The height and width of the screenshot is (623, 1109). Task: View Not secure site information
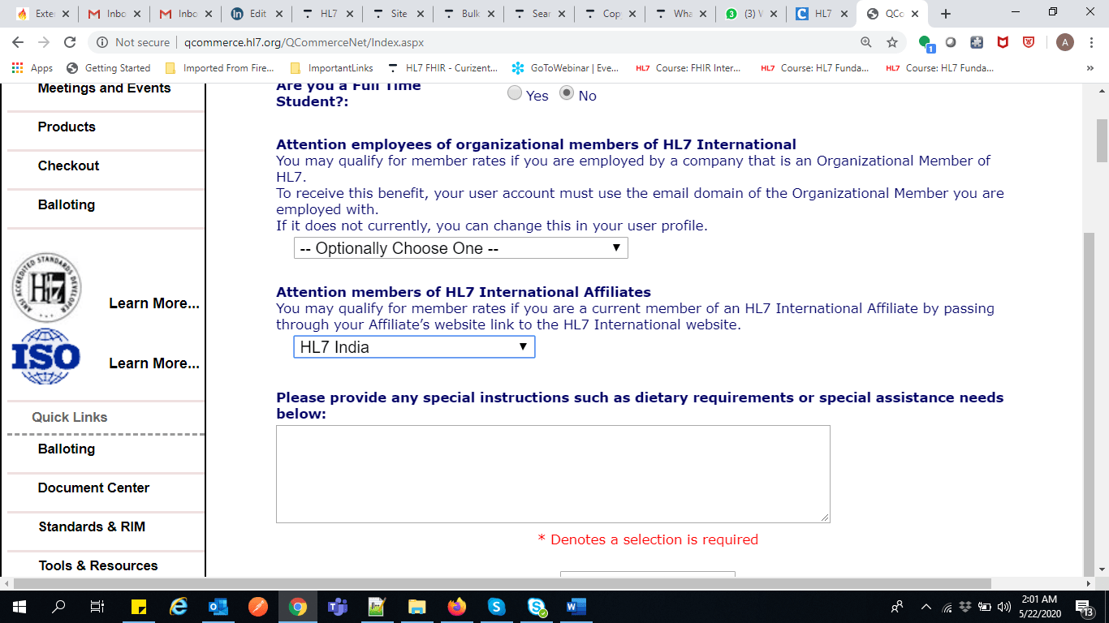click(x=134, y=42)
